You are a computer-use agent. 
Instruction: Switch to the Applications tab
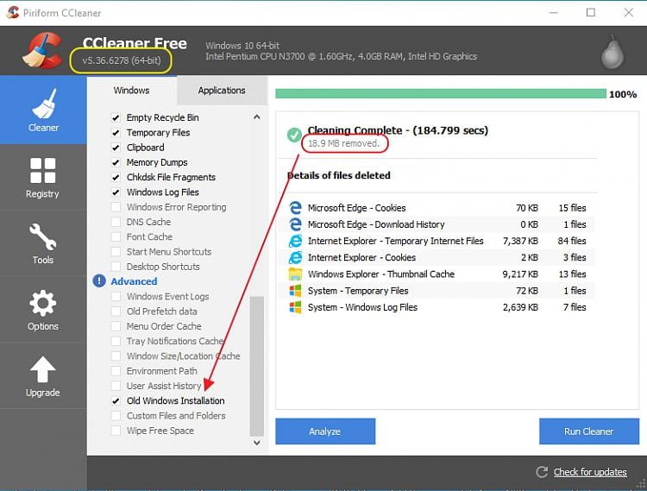222,91
